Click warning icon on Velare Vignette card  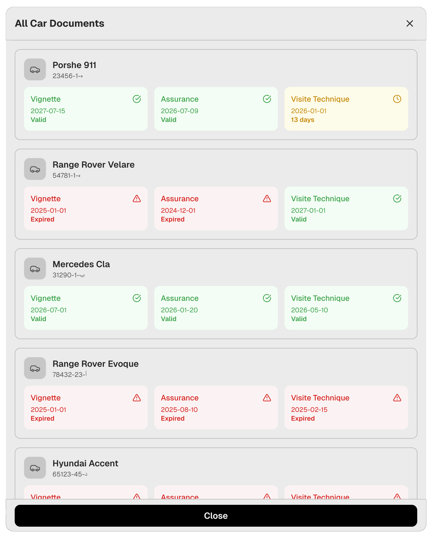pos(137,199)
